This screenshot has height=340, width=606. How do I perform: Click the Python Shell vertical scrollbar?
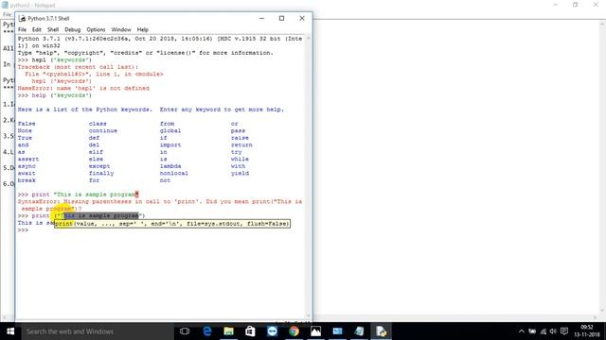[308, 177]
